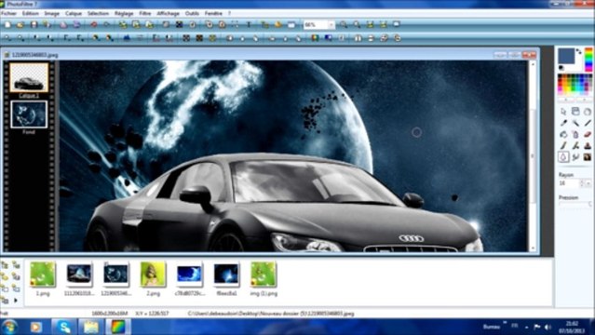Image resolution: width=595 pixels, height=335 pixels.
Task: Open Skype from the taskbar
Action: pos(63,327)
